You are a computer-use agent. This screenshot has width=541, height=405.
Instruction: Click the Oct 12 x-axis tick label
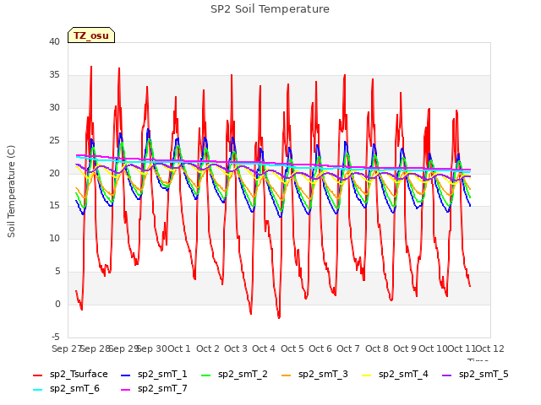click(x=489, y=348)
